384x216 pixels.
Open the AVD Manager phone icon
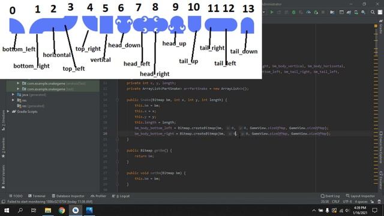pos(356,12)
